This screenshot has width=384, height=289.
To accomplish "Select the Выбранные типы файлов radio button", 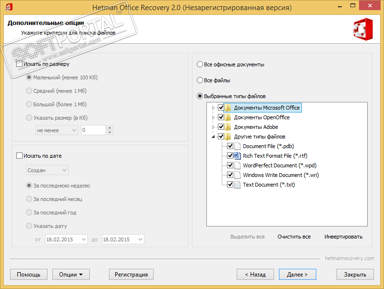I will coord(200,96).
